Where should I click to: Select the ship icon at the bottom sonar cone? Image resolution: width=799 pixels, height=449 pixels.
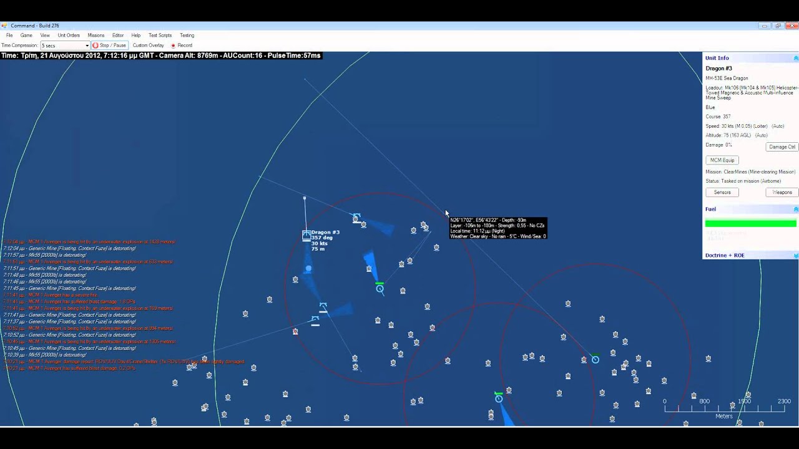pos(498,397)
